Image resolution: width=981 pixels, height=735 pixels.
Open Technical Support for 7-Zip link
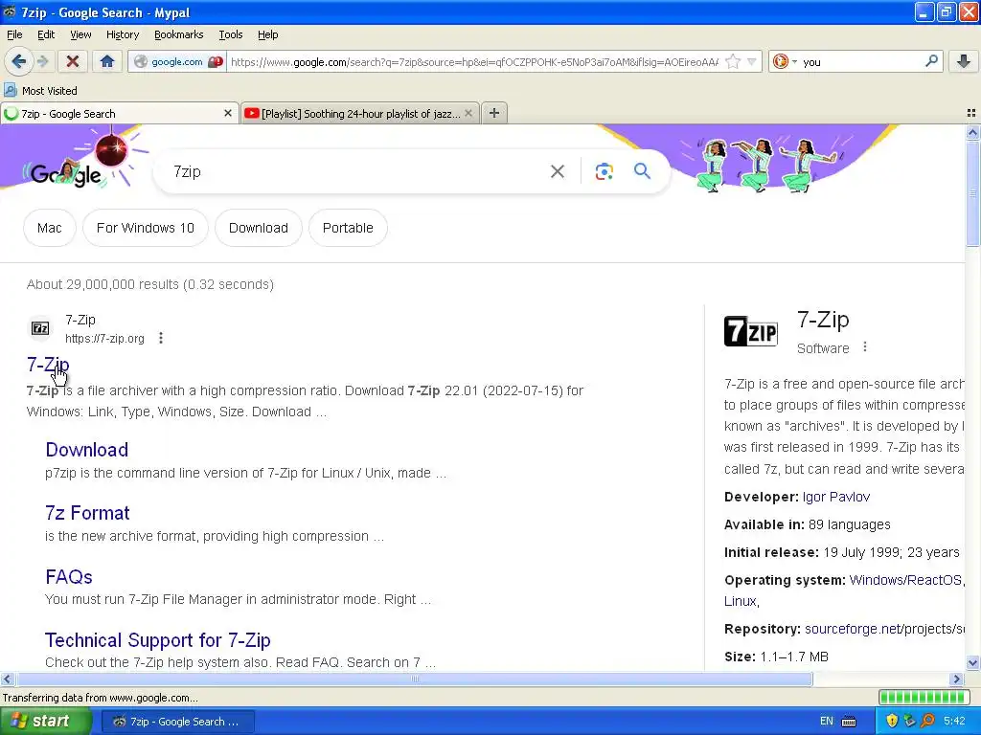[x=158, y=640]
